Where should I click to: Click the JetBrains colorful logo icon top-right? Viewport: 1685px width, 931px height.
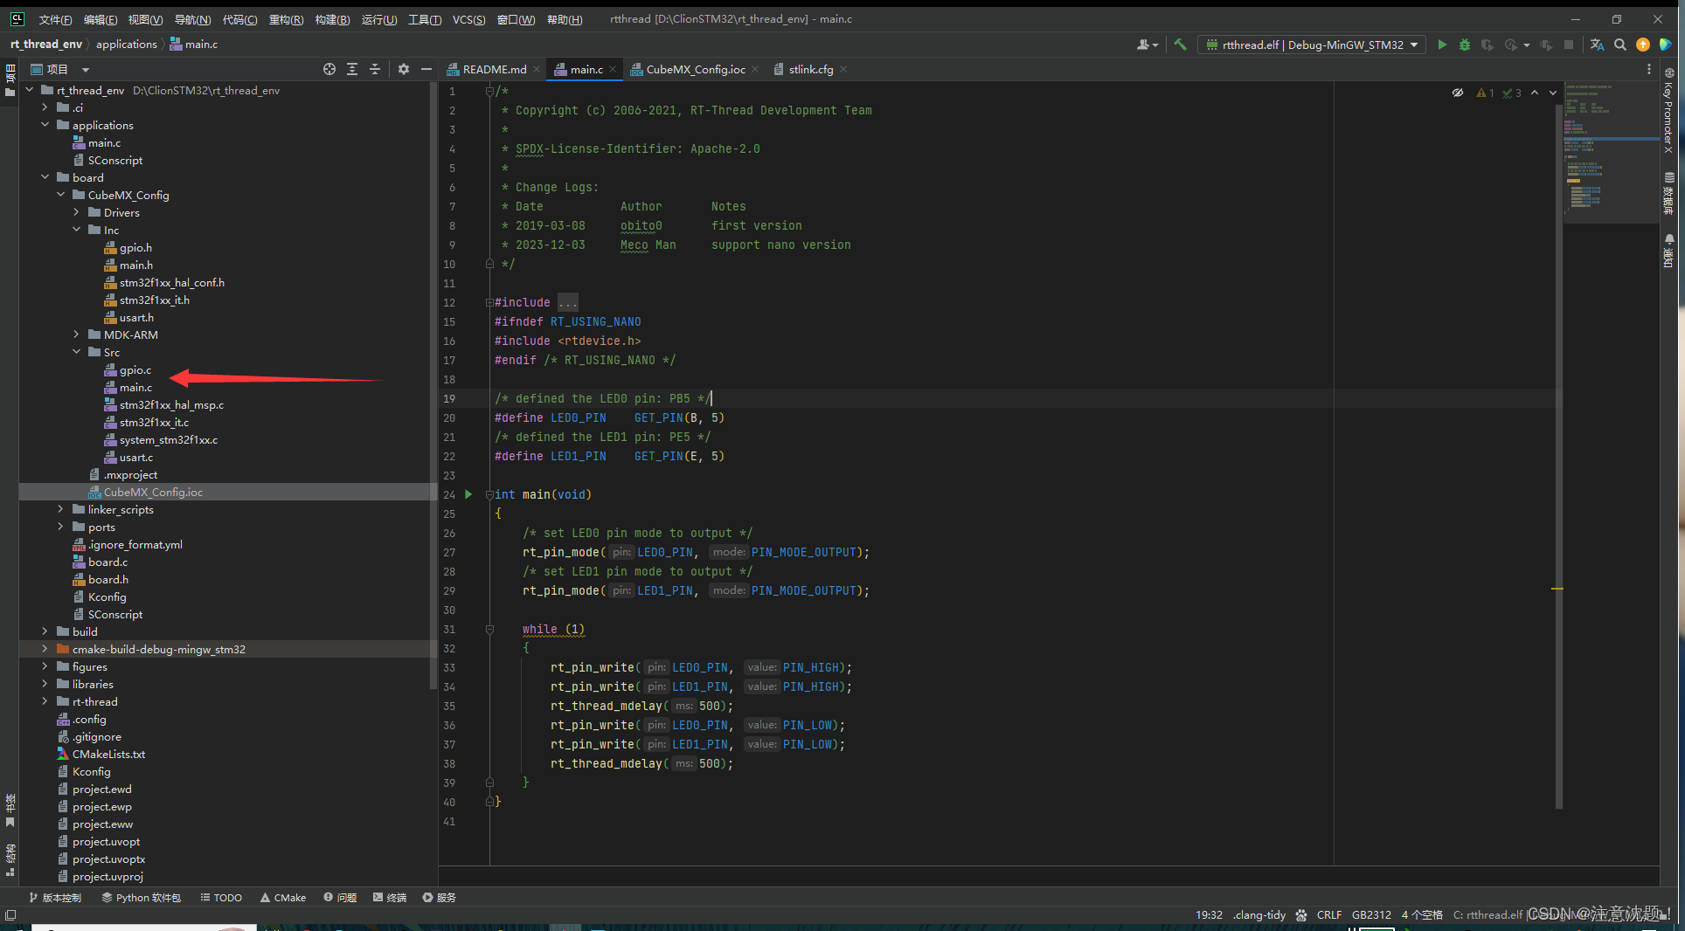(x=1666, y=45)
